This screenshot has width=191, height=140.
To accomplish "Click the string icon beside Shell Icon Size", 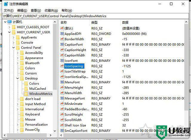I will [x=62, y=125].
